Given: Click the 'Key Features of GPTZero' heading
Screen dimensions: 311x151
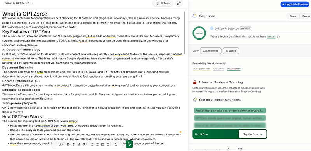Looking at the screenshot, I should (26, 31).
